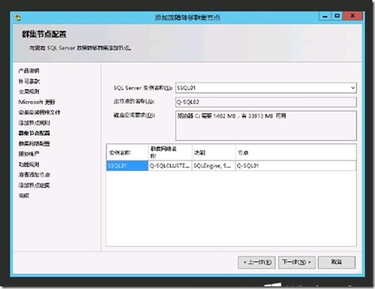Select 安装安装程序文件 step in sidebar
The image size is (375, 289).
point(40,112)
